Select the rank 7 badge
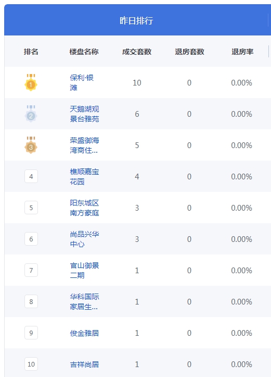Image resolution: width=271 pixels, height=377 pixels. [x=31, y=270]
